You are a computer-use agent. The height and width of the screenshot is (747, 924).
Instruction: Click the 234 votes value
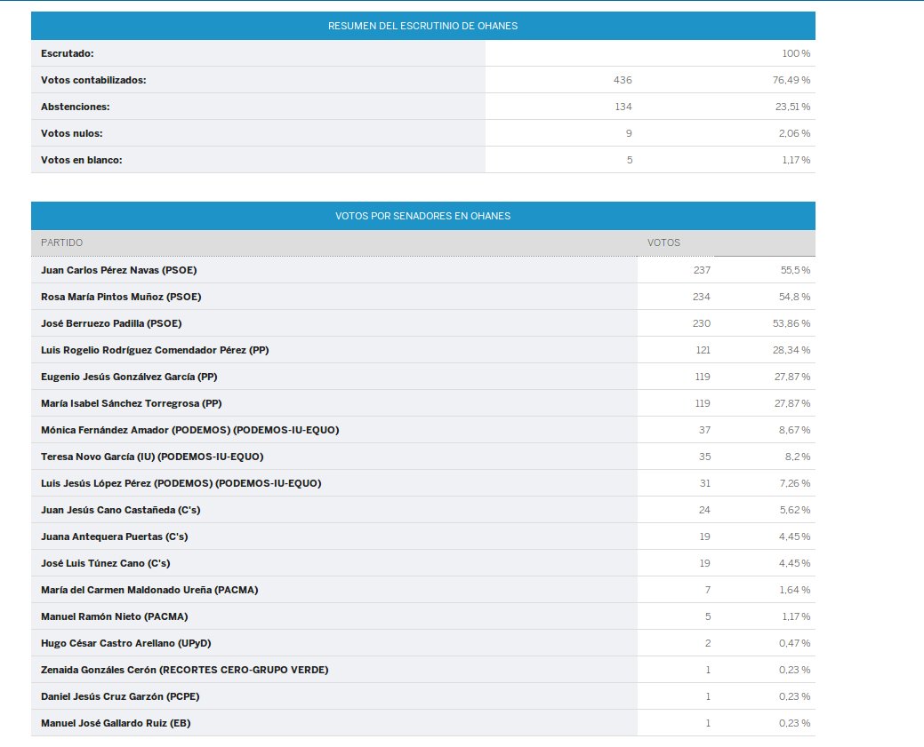pyautogui.click(x=702, y=297)
